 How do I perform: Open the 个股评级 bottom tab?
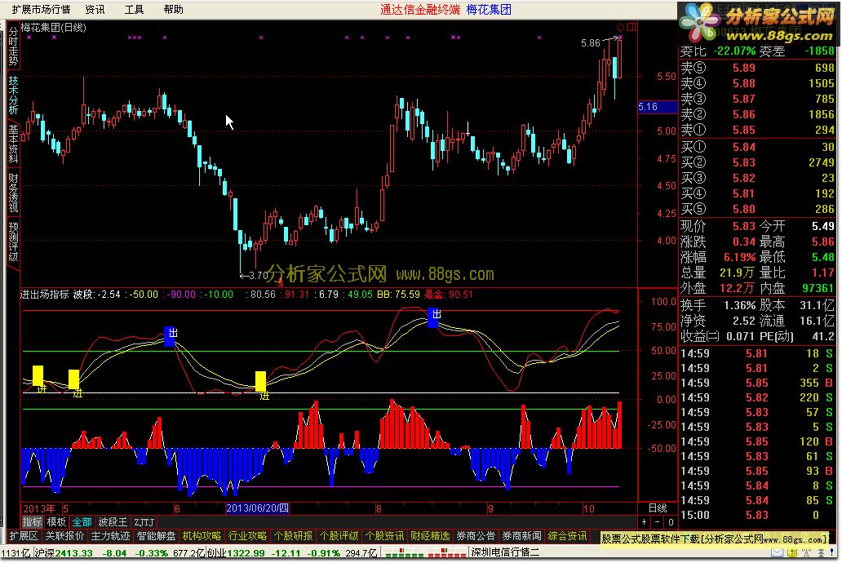pyautogui.click(x=339, y=536)
